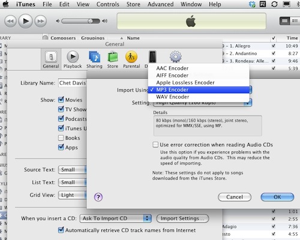
Task: Click the main Play button
Action: (x=26, y=21)
